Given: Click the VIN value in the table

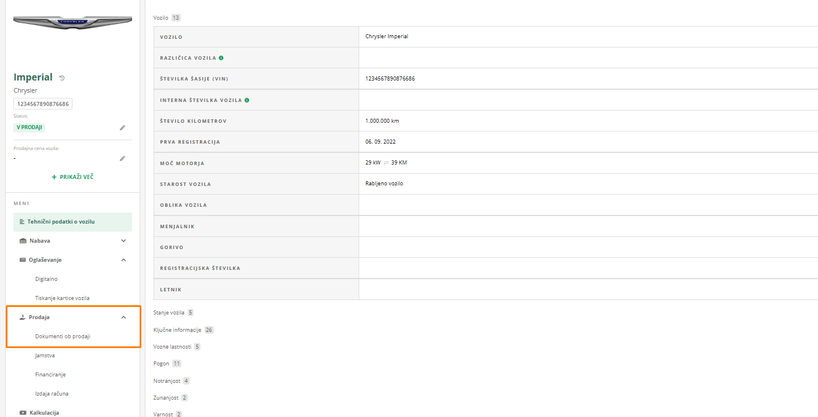Looking at the screenshot, I should point(390,79).
